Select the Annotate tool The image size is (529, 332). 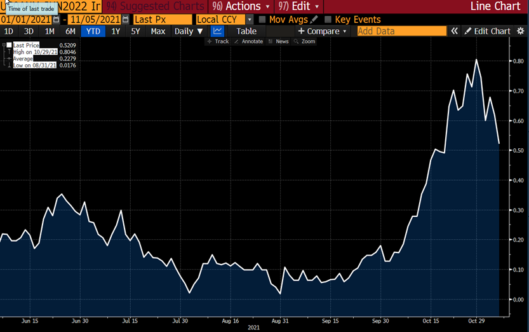(x=248, y=41)
